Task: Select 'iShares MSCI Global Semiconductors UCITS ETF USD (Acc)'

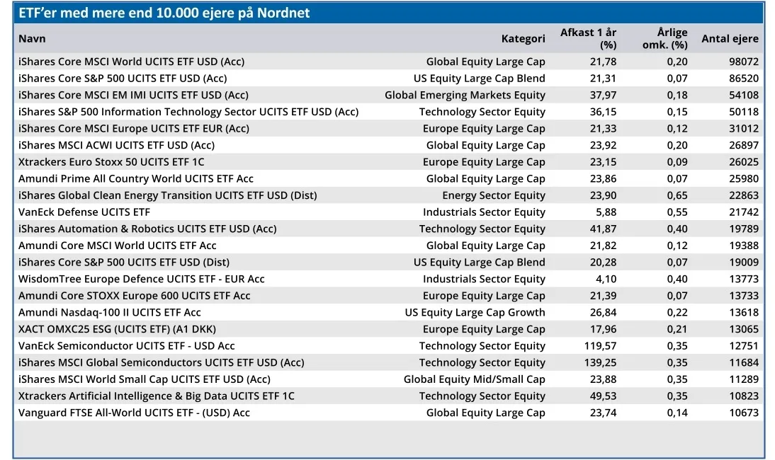Action: coord(161,363)
